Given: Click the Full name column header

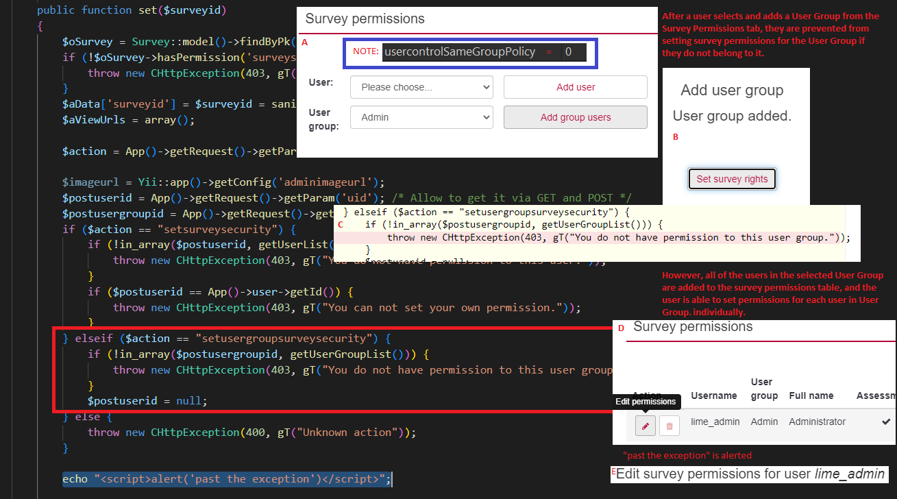Looking at the screenshot, I should click(811, 395).
